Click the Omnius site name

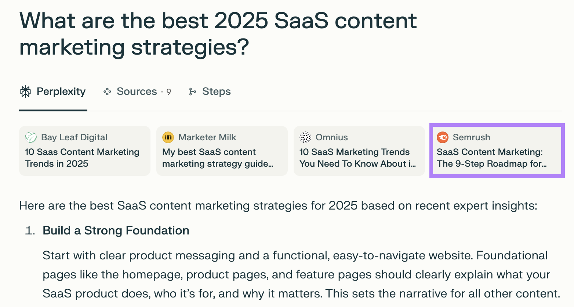point(331,137)
